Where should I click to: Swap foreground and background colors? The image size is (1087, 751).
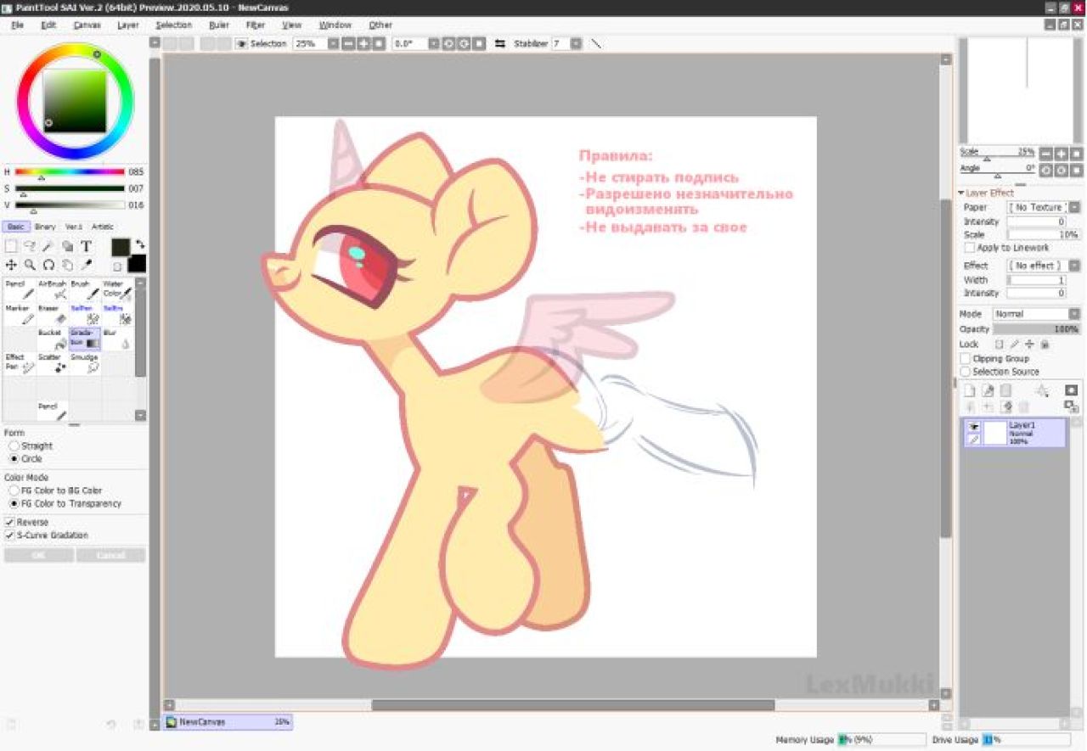click(x=140, y=244)
